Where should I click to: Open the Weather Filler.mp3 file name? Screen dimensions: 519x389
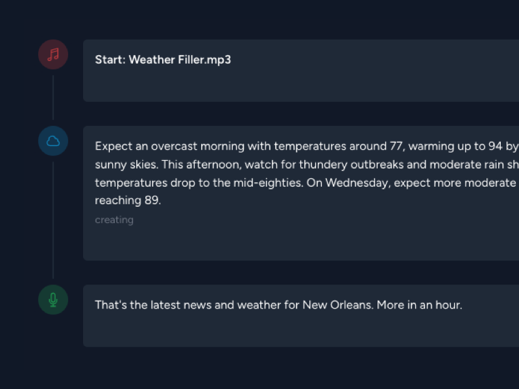180,60
